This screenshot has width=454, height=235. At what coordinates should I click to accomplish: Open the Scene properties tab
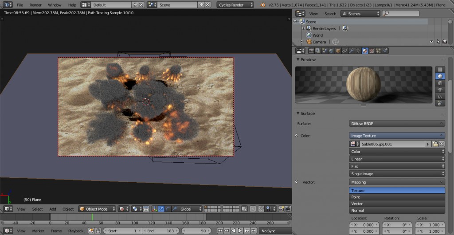[324, 51]
